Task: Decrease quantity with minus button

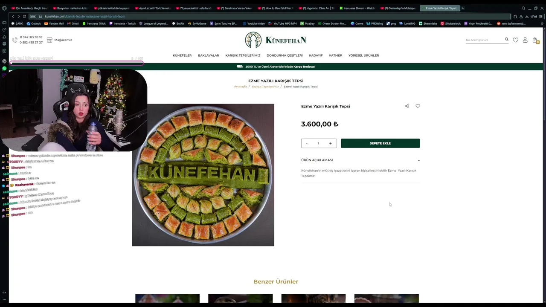Action: click(x=306, y=143)
